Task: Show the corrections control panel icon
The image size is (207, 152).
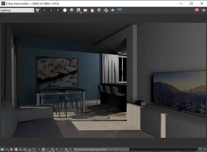Action: 2,149
